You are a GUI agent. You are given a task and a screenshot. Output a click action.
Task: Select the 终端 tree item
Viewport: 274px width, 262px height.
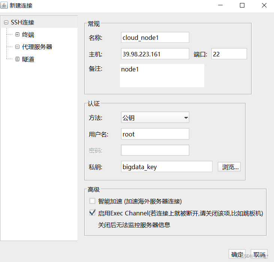point(28,35)
